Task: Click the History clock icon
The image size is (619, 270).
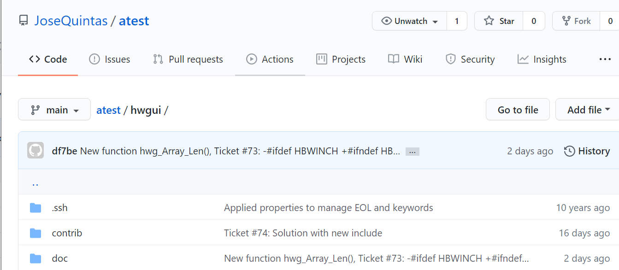Action: click(570, 151)
